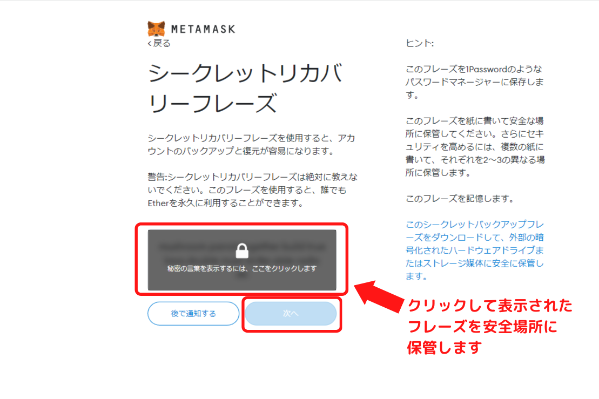Image resolution: width=599 pixels, height=399 pixels.
Task: Click the 次へ button
Action: 291,314
